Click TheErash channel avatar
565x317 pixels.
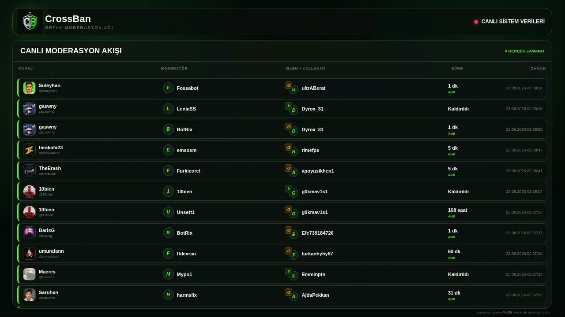29,170
